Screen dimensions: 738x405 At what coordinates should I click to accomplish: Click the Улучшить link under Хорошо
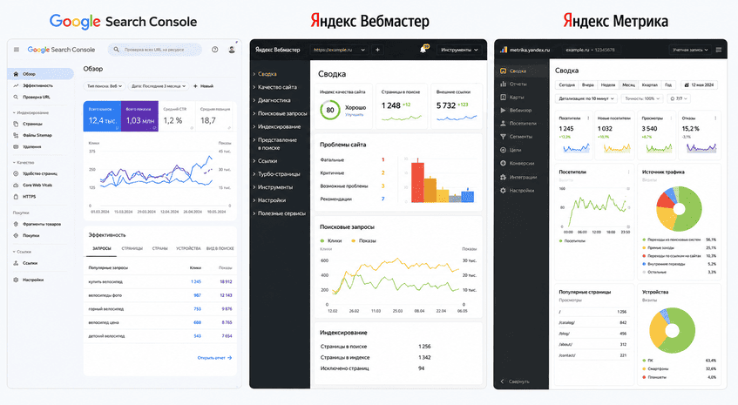click(x=354, y=115)
